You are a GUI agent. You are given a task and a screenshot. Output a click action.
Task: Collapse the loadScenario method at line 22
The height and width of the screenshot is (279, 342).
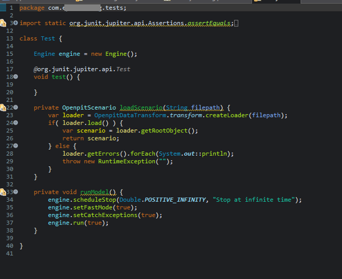point(16,107)
